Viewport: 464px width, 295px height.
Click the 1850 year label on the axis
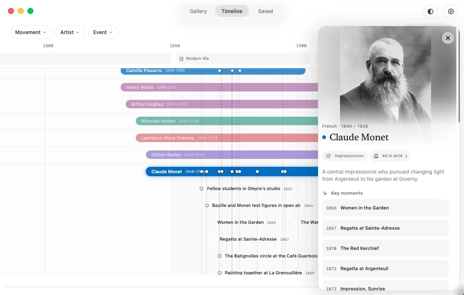pos(175,46)
